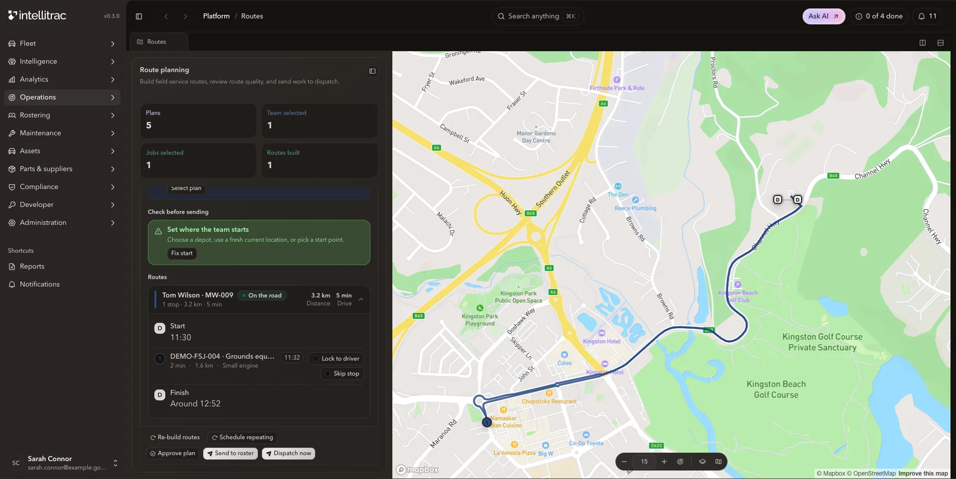Switch to stacked row layout icon

tap(941, 43)
